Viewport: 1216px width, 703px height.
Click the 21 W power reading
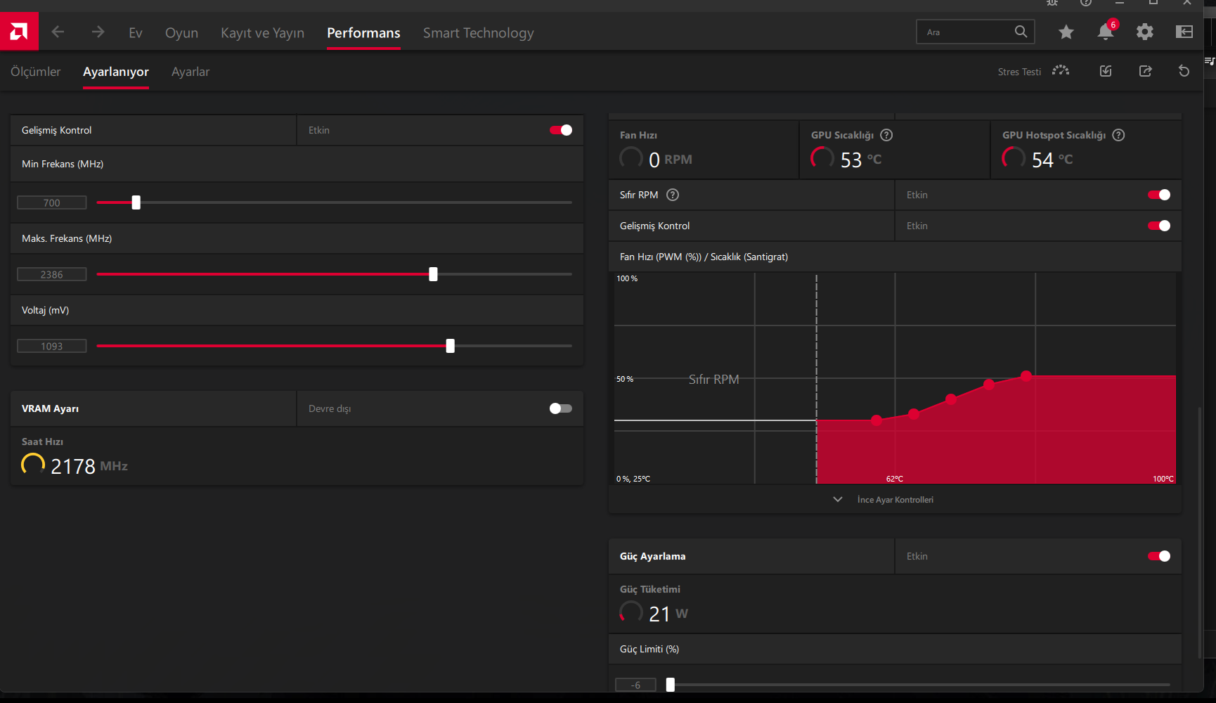[x=668, y=614]
